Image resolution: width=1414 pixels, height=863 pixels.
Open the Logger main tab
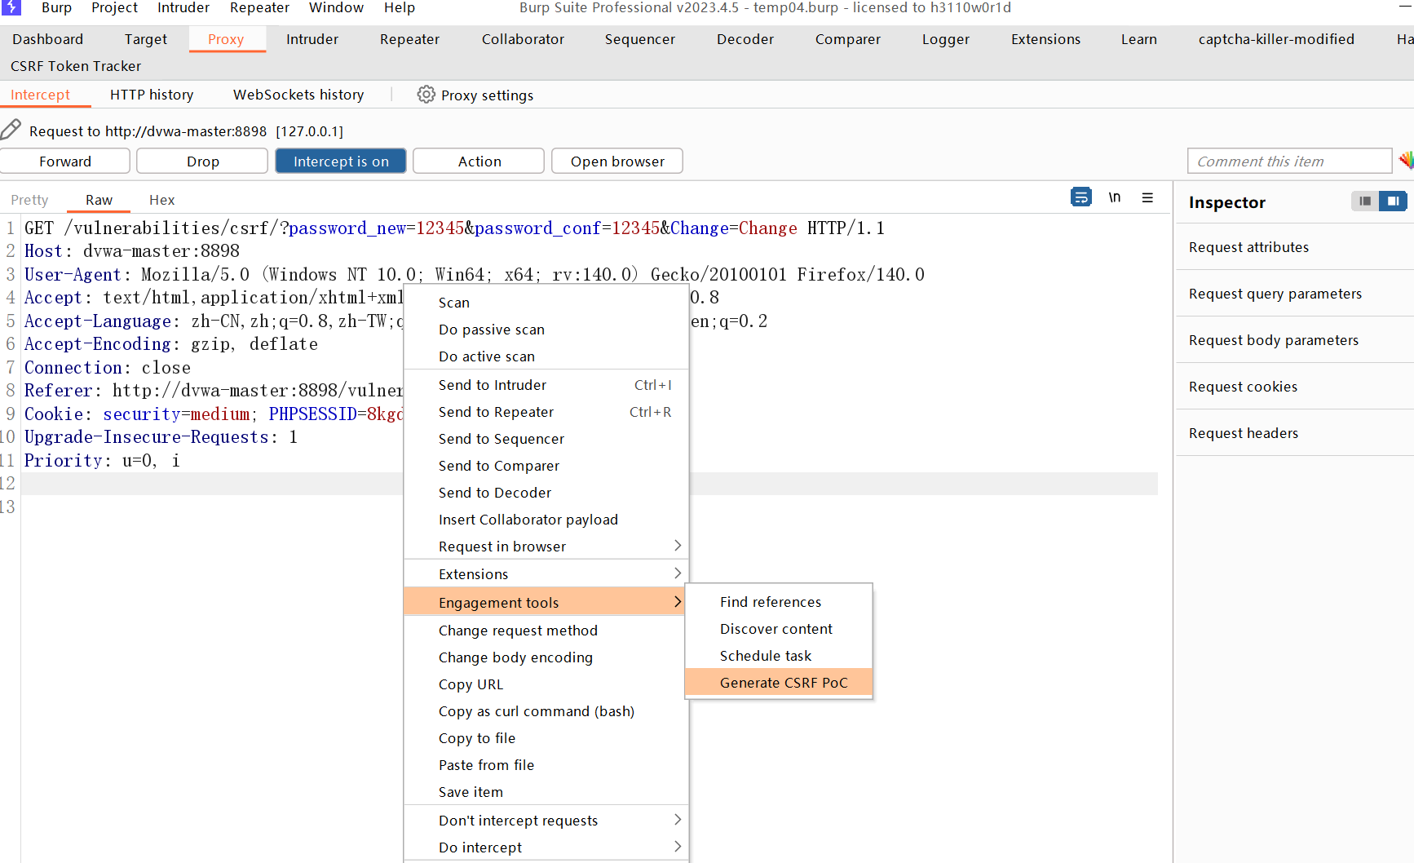[946, 39]
